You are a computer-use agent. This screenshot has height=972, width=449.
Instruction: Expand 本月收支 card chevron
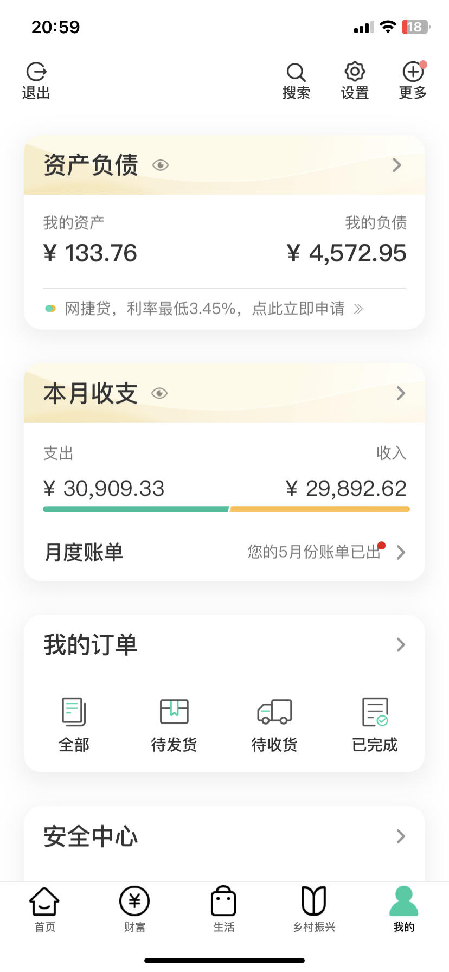coord(401,393)
